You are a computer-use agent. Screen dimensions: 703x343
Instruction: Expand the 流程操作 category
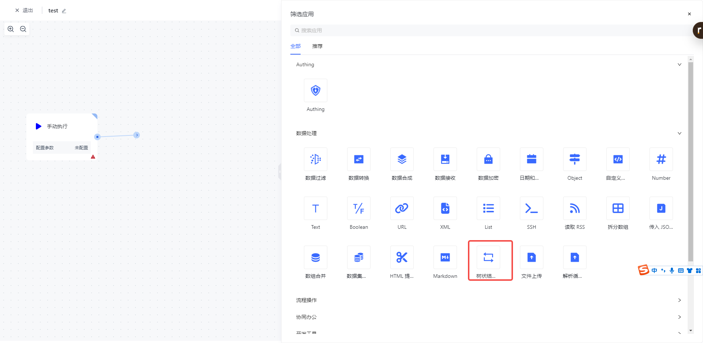click(679, 300)
